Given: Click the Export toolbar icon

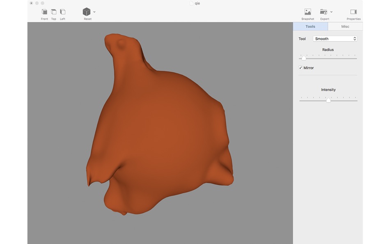Looking at the screenshot, I should [x=323, y=12].
